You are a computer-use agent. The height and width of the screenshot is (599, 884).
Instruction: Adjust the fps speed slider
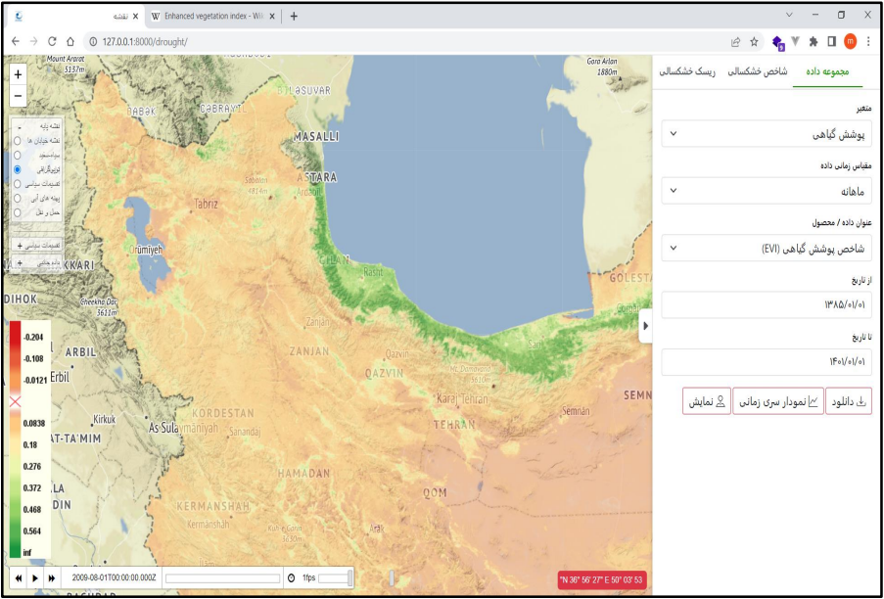coord(335,578)
